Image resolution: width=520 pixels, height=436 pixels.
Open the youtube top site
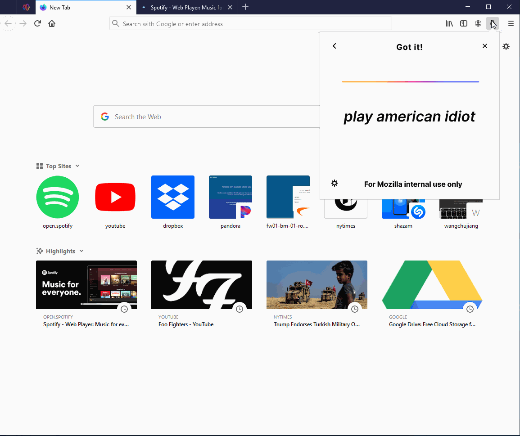pos(115,197)
